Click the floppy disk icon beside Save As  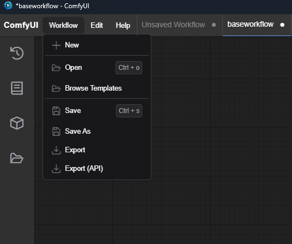point(56,132)
